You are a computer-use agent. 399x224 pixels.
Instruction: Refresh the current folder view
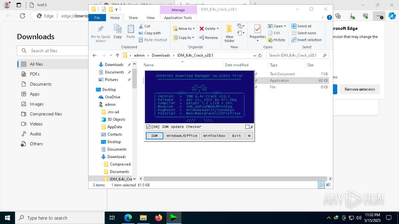click(260, 55)
